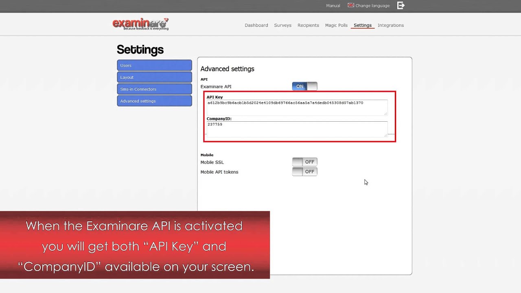Click the Examinare logo
The width and height of the screenshot is (521, 293).
pyautogui.click(x=140, y=24)
